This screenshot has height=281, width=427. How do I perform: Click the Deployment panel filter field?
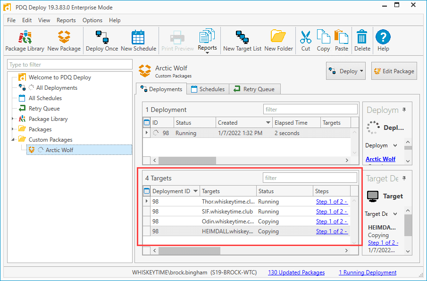310,109
